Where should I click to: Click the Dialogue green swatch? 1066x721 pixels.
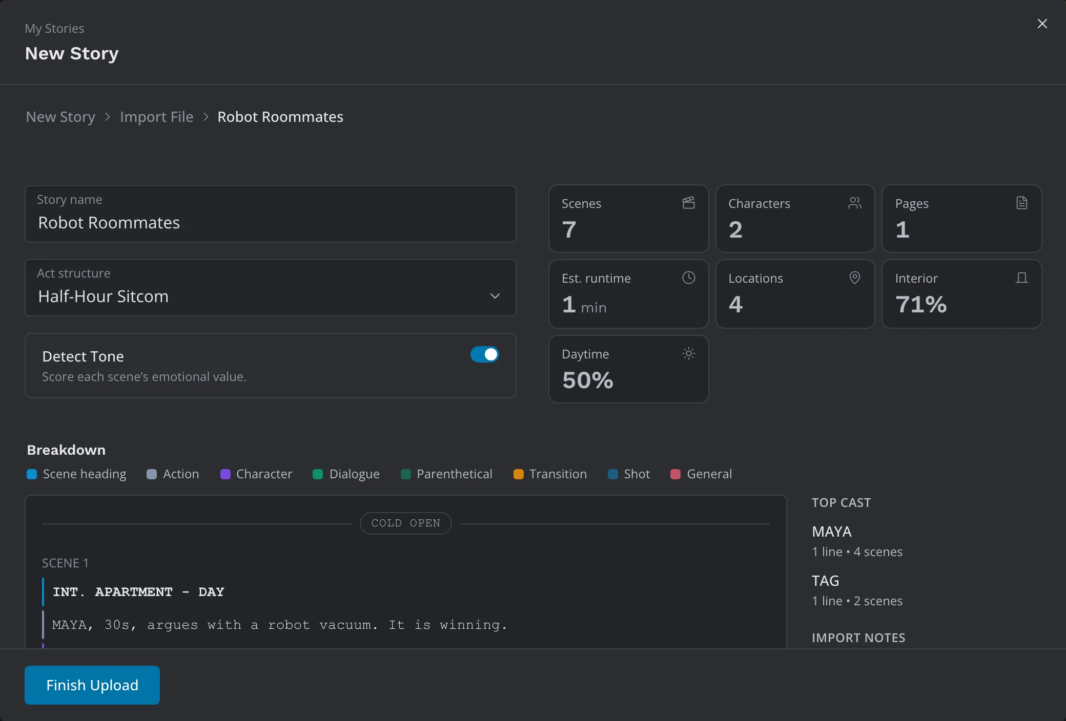click(x=318, y=474)
